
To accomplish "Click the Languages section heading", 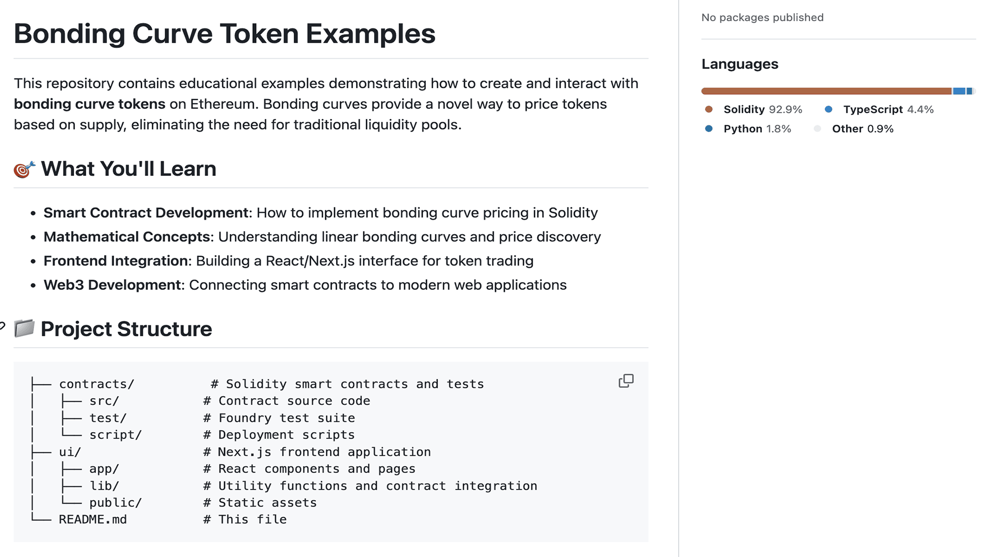I will 740,64.
